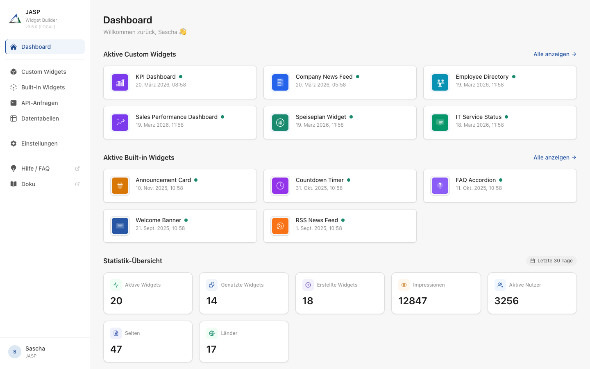This screenshot has height=369, width=590.
Task: Click the Employee Directory teal icon
Action: 440,82
